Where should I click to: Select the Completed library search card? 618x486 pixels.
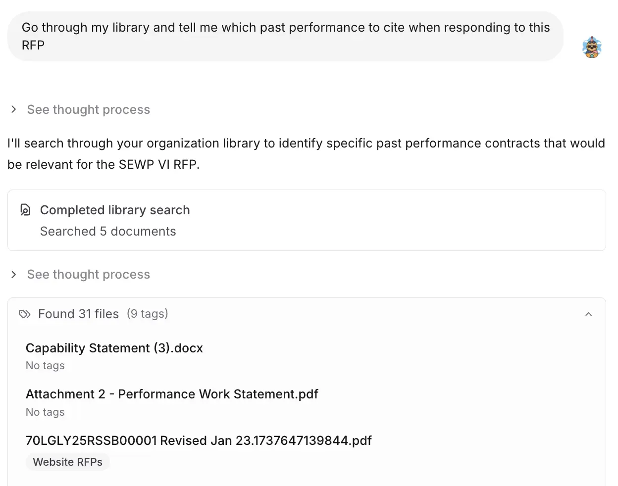click(x=307, y=220)
